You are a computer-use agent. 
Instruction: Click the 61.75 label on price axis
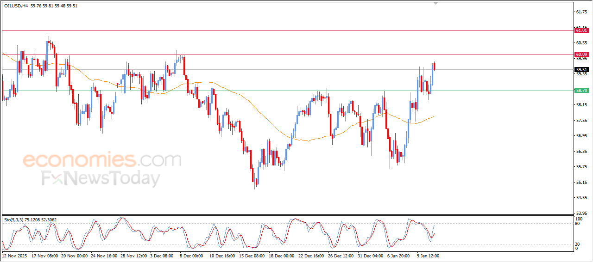pyautogui.click(x=581, y=12)
